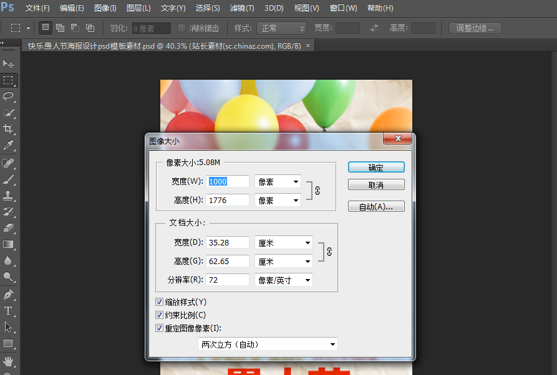Open pixel width unit dropdown 像素

278,182
